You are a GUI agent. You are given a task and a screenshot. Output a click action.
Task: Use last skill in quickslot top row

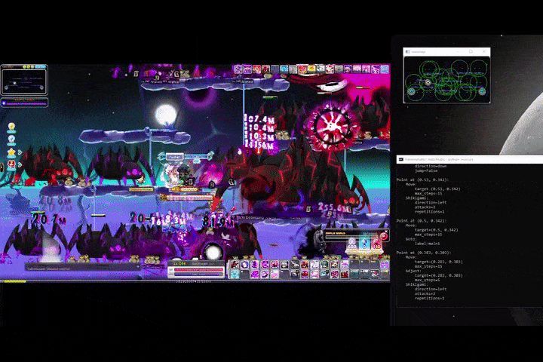click(385, 265)
